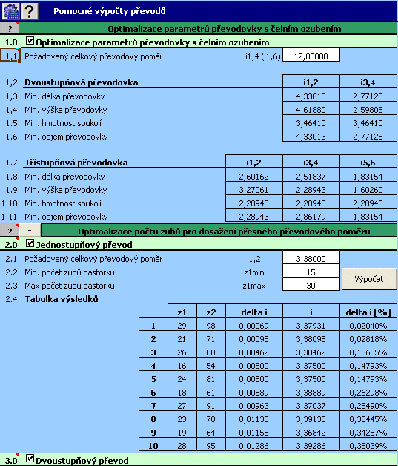This screenshot has height=466, width=398.
Task: Click the help button beside teeth optimization header
Action: click(x=10, y=231)
